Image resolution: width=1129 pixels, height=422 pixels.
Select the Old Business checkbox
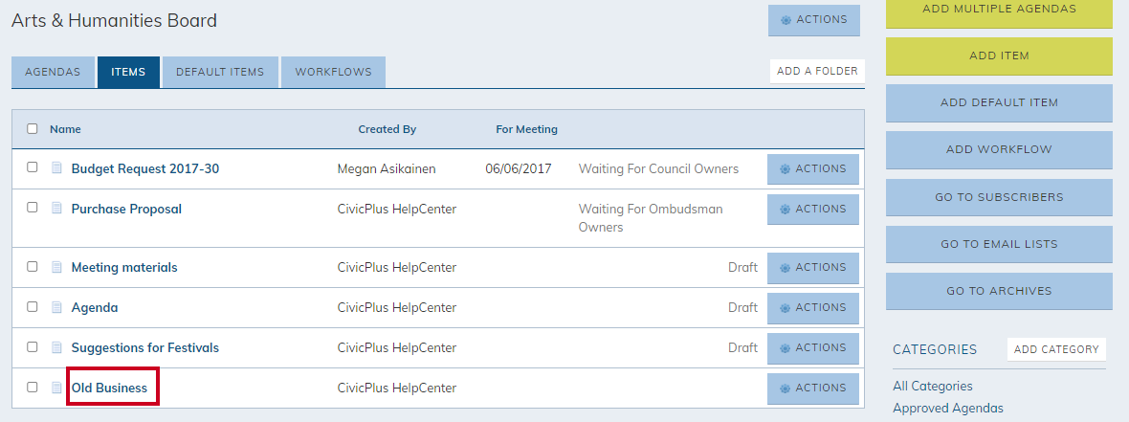pyautogui.click(x=32, y=387)
